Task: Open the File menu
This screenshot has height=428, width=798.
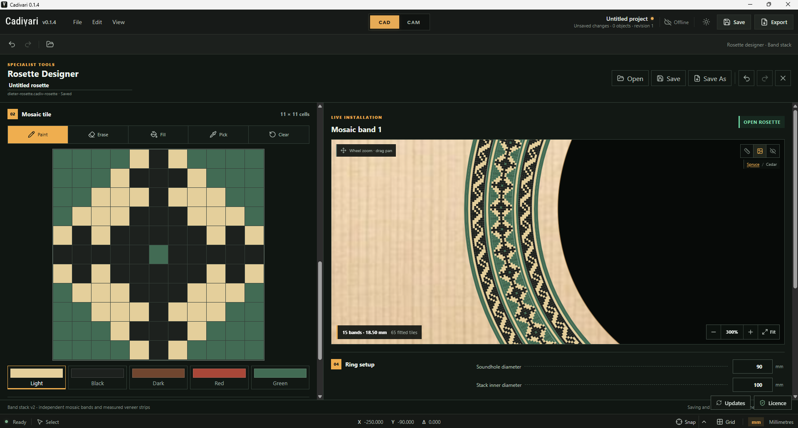Action: [77, 22]
